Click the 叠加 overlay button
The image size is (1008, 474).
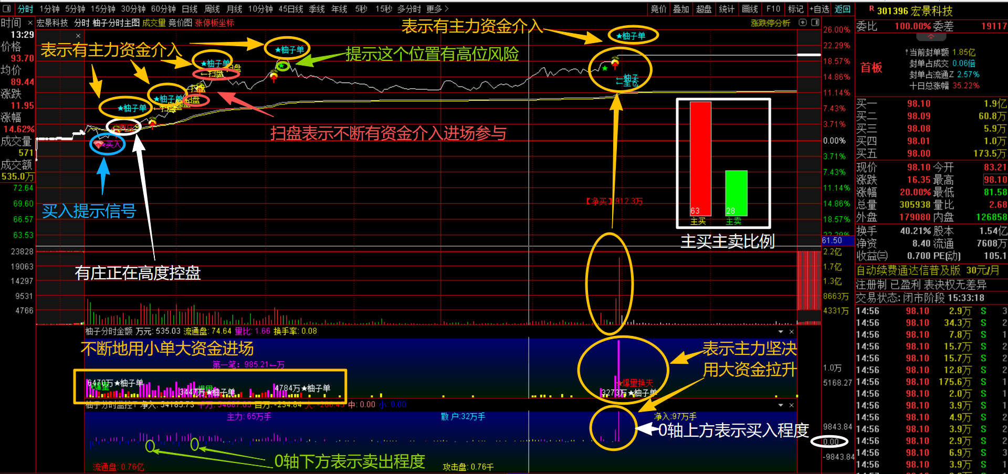coord(681,9)
